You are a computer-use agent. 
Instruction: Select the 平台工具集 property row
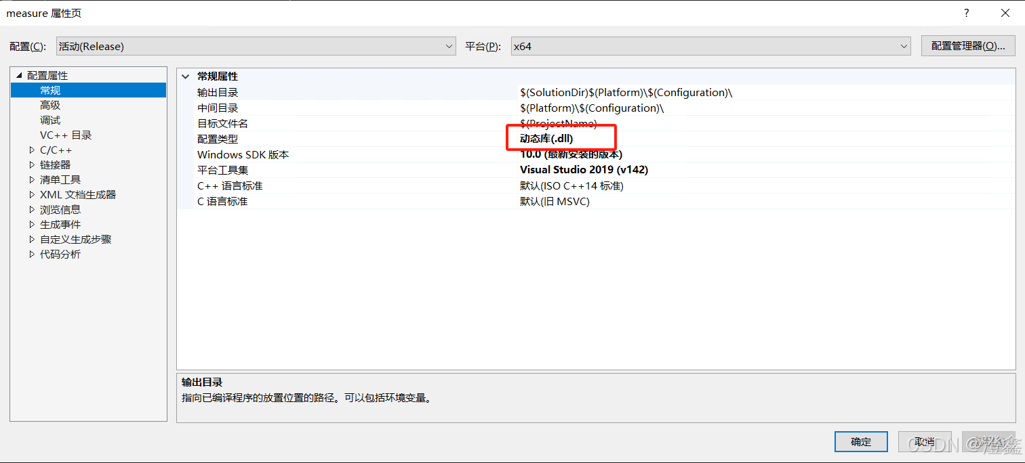(597, 171)
